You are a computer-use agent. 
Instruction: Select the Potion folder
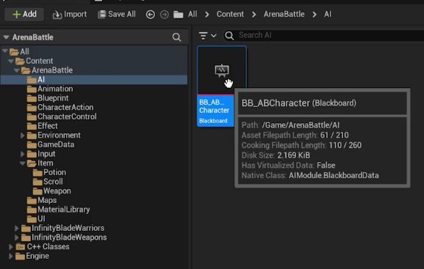pos(49,172)
